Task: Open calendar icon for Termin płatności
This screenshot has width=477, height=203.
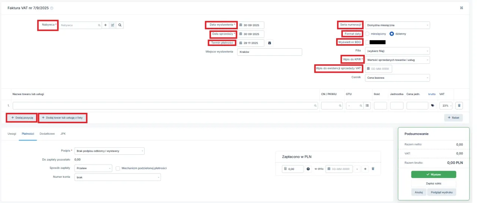Action: (241, 43)
